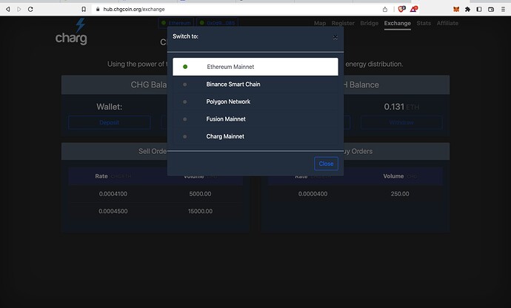Click the ETH Withdraw button
The height and width of the screenshot is (308, 511).
coord(401,123)
